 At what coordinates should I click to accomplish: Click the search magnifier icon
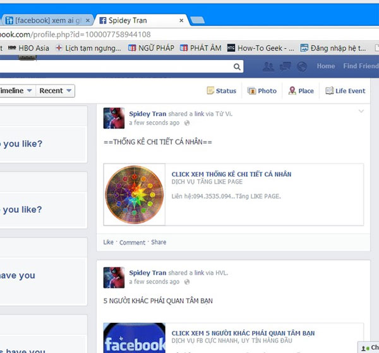pyautogui.click(x=237, y=67)
